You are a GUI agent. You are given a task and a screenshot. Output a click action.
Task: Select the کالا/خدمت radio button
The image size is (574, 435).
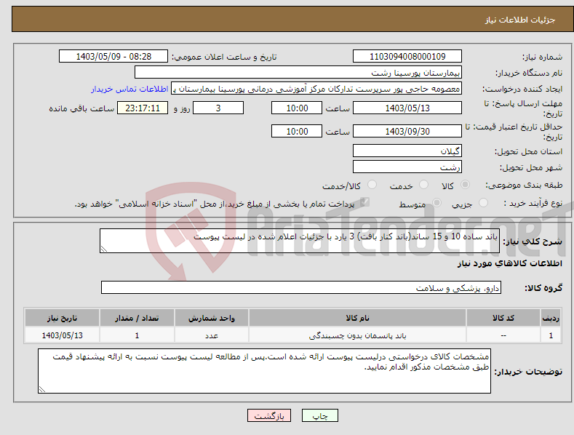[x=372, y=185]
